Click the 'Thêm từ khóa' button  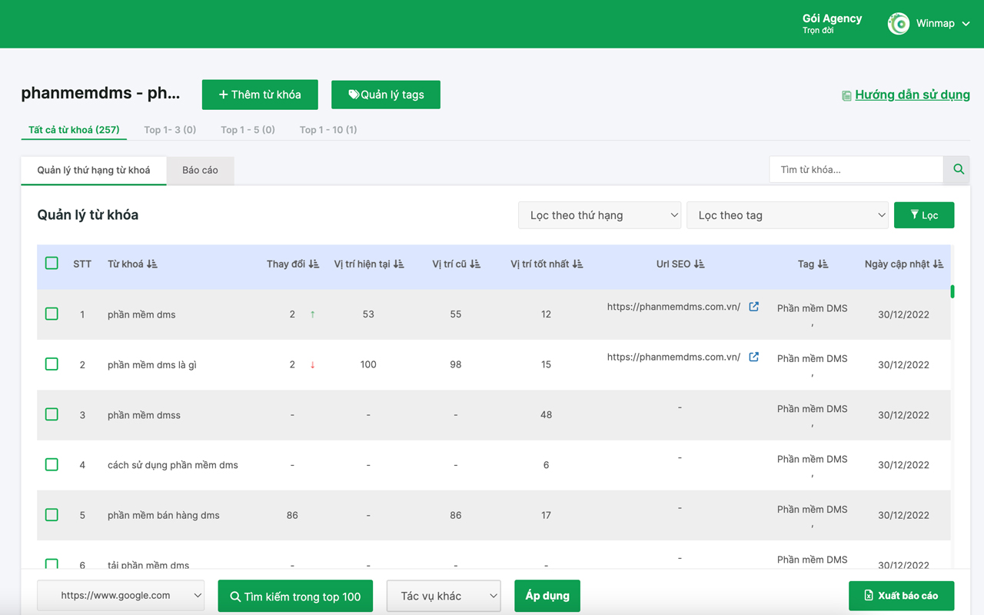tap(260, 95)
